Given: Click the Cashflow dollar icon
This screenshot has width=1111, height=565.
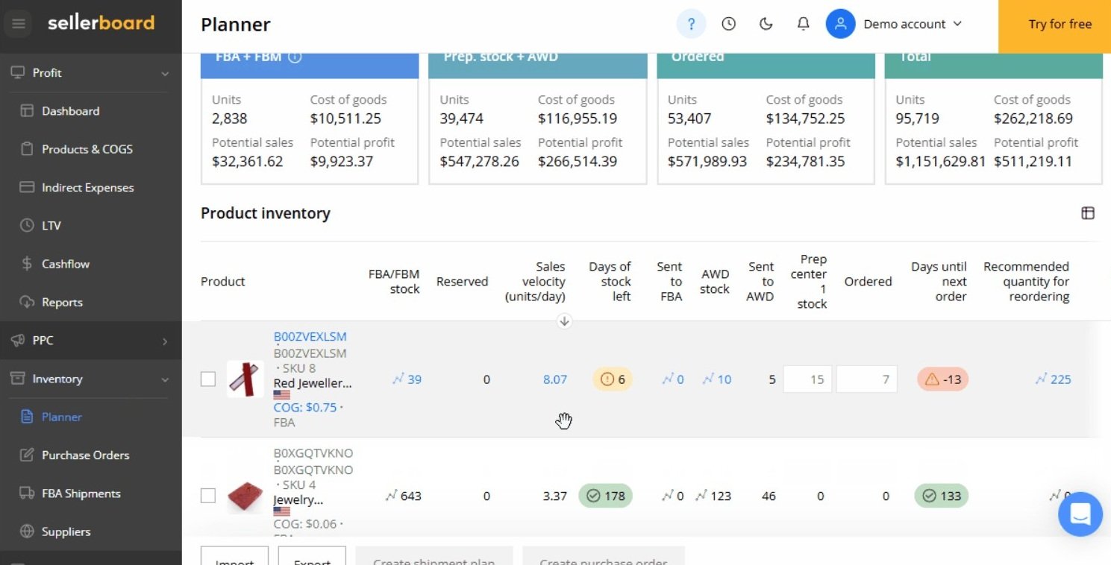Looking at the screenshot, I should pyautogui.click(x=27, y=264).
